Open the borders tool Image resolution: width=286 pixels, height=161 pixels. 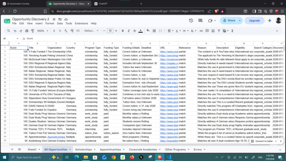tap(154, 31)
